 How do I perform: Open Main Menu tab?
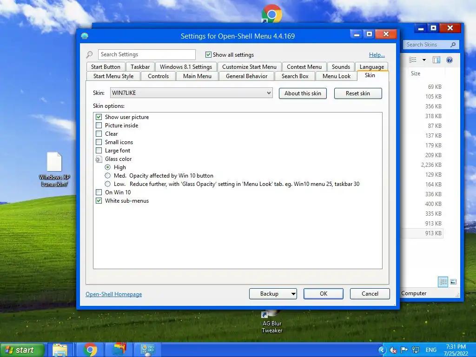[197, 76]
